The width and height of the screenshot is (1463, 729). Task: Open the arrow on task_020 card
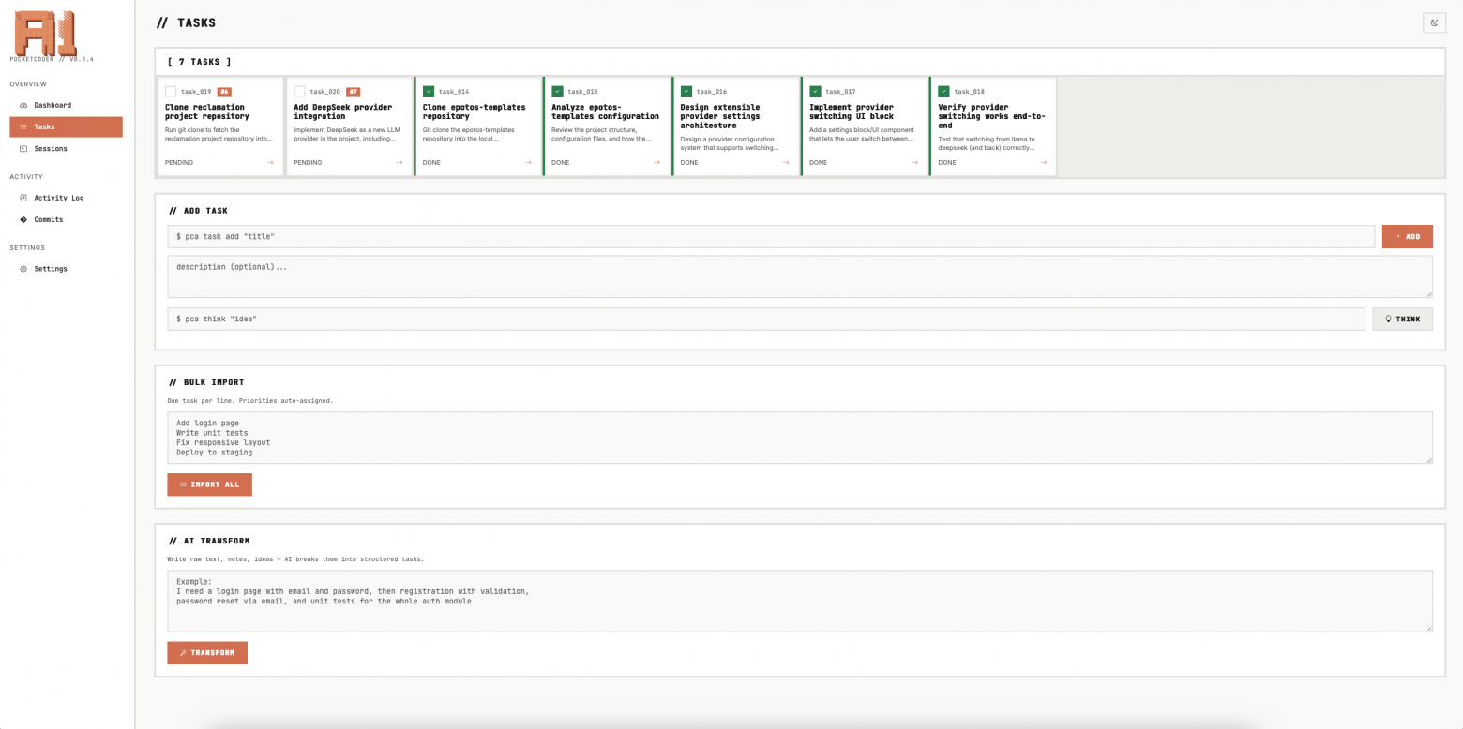(x=400, y=163)
